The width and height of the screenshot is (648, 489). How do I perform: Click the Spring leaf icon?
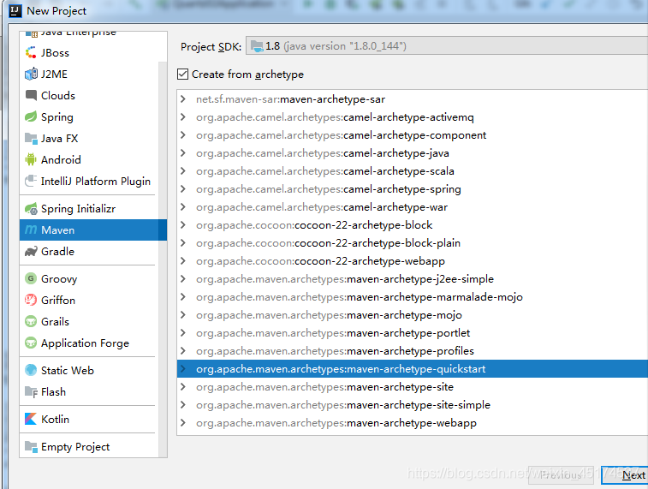pyautogui.click(x=31, y=116)
